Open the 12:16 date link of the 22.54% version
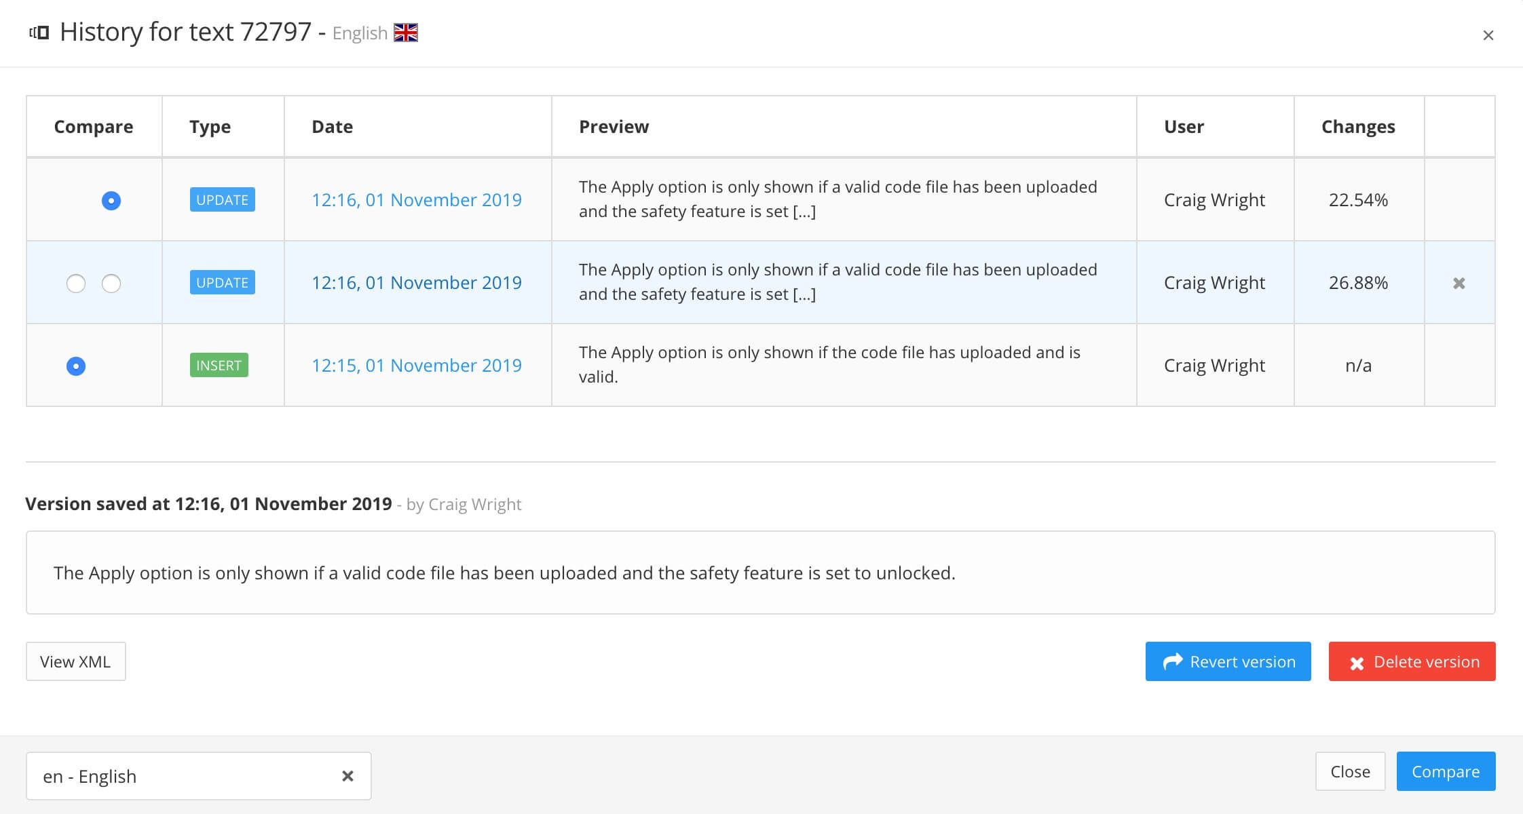Viewport: 1523px width, 814px height. point(416,199)
